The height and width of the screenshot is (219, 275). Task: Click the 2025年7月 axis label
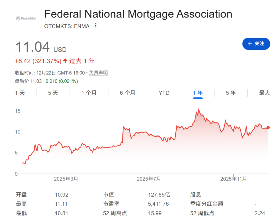pos(149,178)
